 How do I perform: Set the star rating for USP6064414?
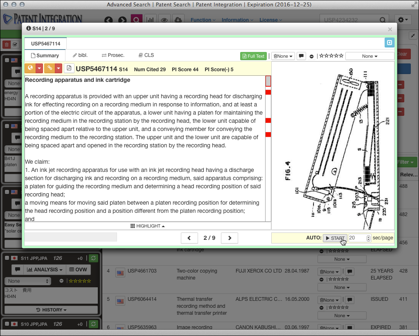pyautogui.click(x=338, y=307)
